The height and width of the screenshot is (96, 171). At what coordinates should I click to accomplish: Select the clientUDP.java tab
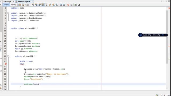24,2
